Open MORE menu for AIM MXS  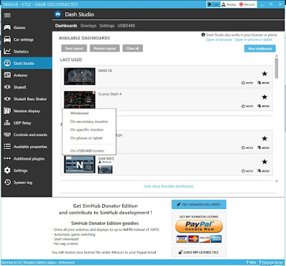[263, 171]
